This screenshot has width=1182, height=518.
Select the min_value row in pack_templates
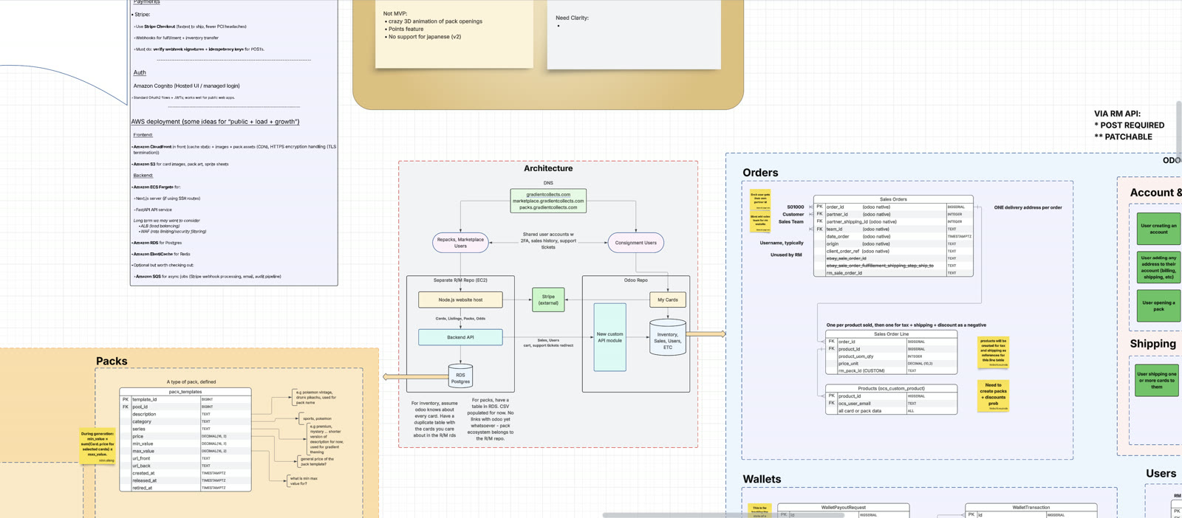pos(185,443)
